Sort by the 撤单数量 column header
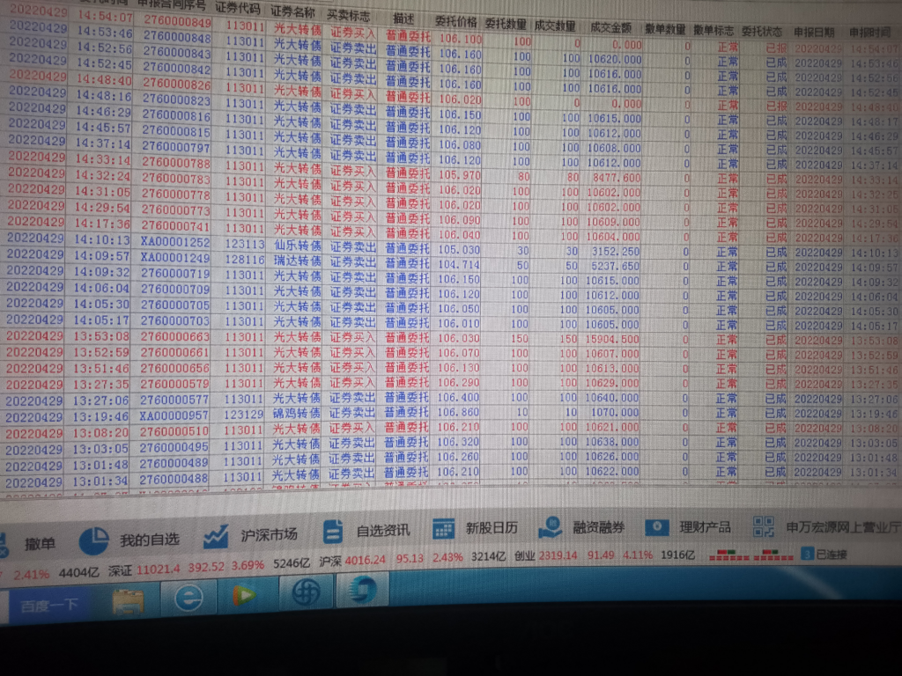Image resolution: width=902 pixels, height=676 pixels. pos(665,29)
